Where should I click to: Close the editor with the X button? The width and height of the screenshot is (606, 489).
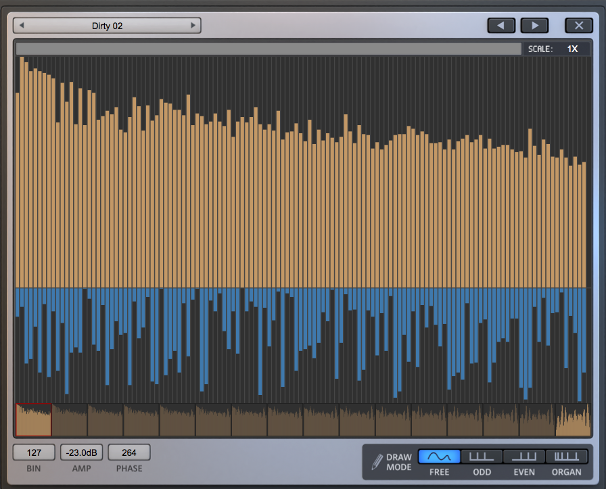(x=578, y=26)
